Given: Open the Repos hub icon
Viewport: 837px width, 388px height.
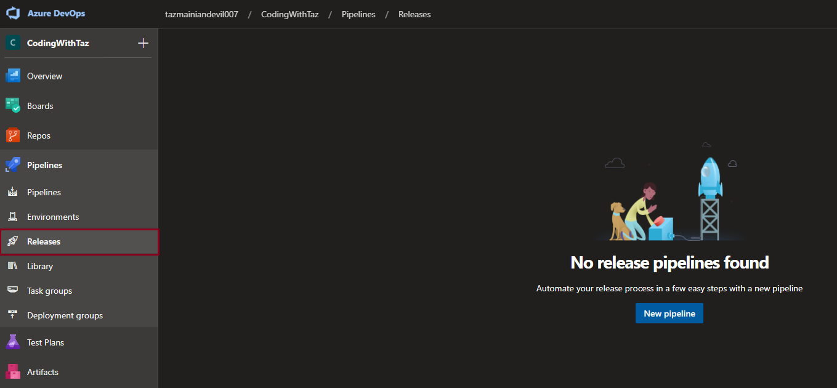Looking at the screenshot, I should pyautogui.click(x=13, y=135).
